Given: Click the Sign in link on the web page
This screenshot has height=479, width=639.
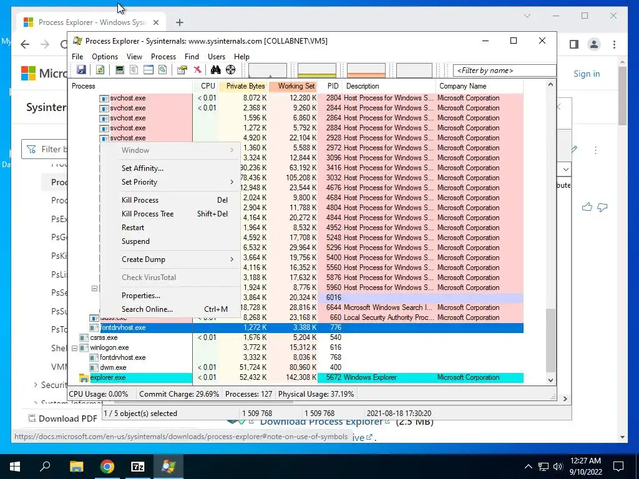Looking at the screenshot, I should click(x=587, y=74).
